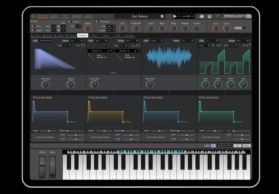Switch to the MIXER tab

click(77, 16)
